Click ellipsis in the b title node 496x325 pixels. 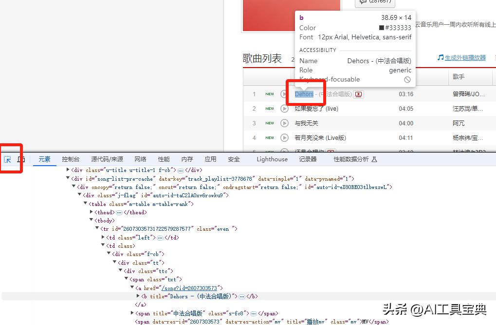[x=242, y=296]
